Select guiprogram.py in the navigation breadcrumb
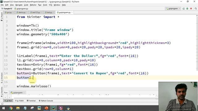Image resolution: width=198 pixels, height=111 pixels. point(21,9)
